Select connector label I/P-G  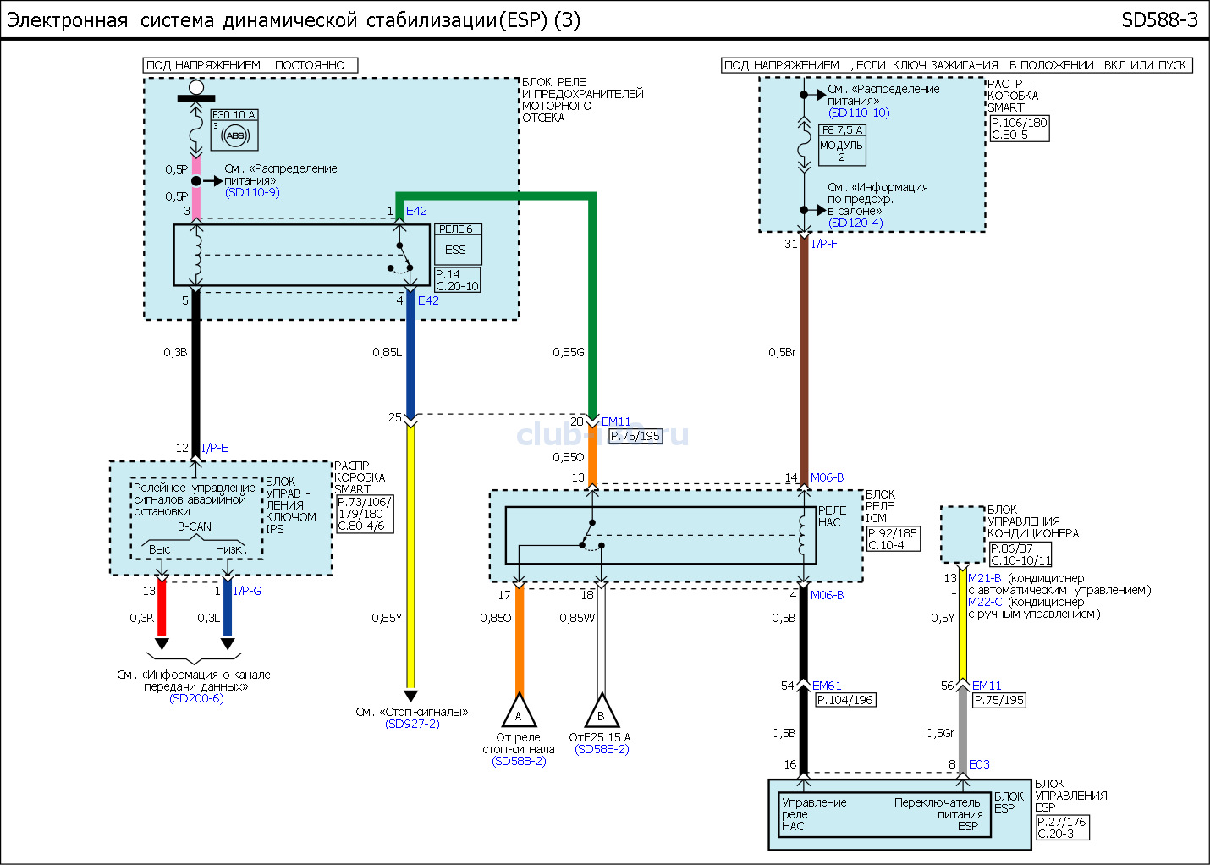[x=247, y=591]
